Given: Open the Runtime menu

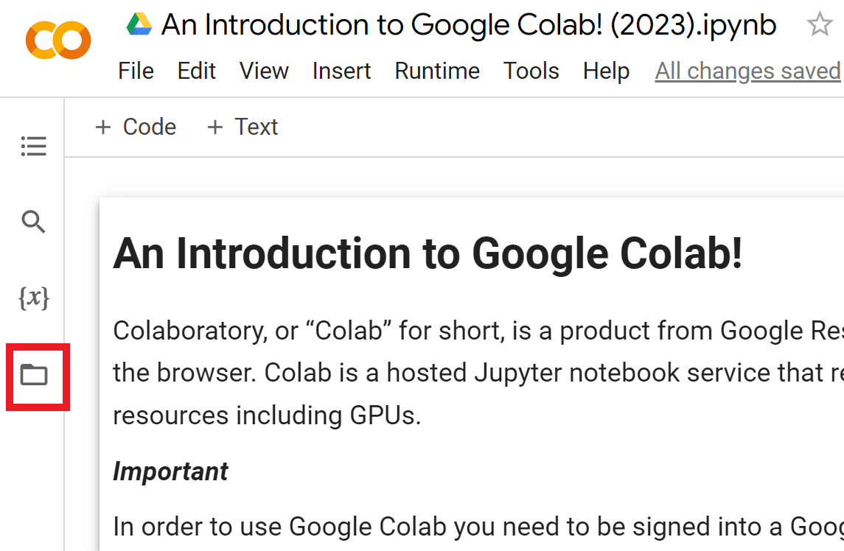Looking at the screenshot, I should point(437,71).
